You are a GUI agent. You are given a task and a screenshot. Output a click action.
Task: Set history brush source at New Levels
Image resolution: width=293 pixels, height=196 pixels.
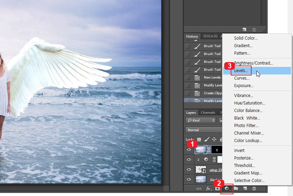coord(188,78)
